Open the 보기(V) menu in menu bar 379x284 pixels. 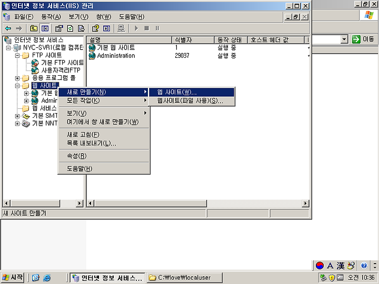(78, 17)
